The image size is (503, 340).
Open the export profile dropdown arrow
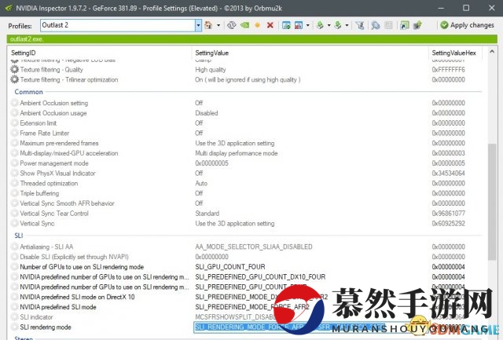(x=329, y=25)
